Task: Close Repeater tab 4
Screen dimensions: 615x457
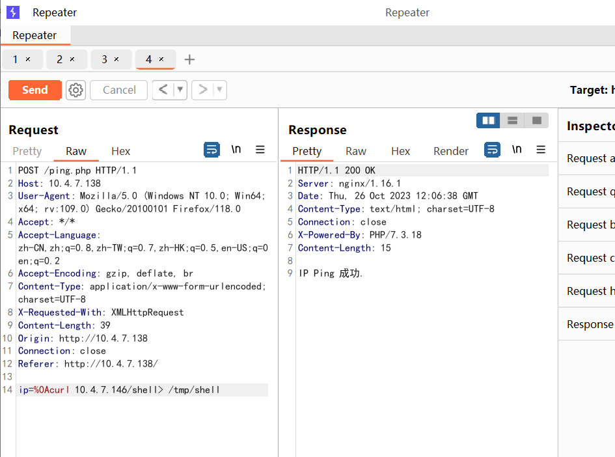Action: pos(161,59)
